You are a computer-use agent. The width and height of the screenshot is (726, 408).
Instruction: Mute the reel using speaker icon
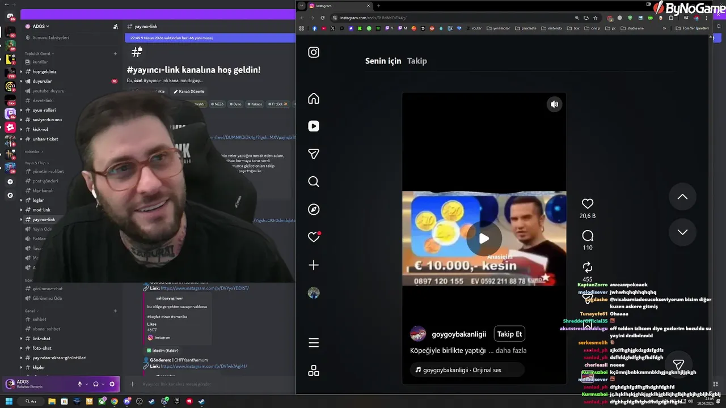554,104
